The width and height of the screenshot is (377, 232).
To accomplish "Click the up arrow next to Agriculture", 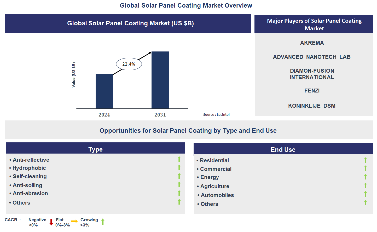I will tap(366, 185).
